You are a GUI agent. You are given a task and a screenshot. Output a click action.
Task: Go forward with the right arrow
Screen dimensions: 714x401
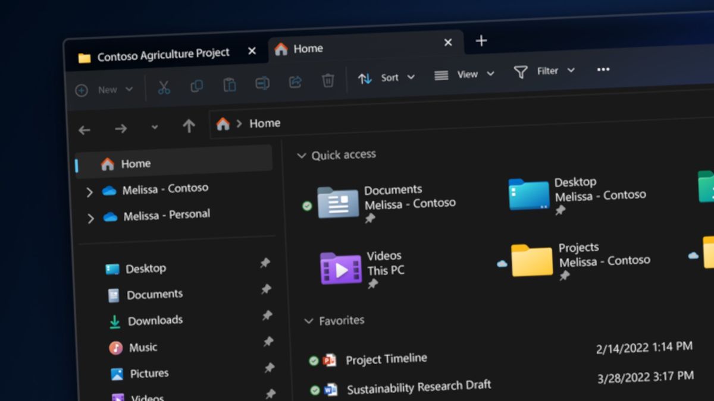click(x=121, y=128)
